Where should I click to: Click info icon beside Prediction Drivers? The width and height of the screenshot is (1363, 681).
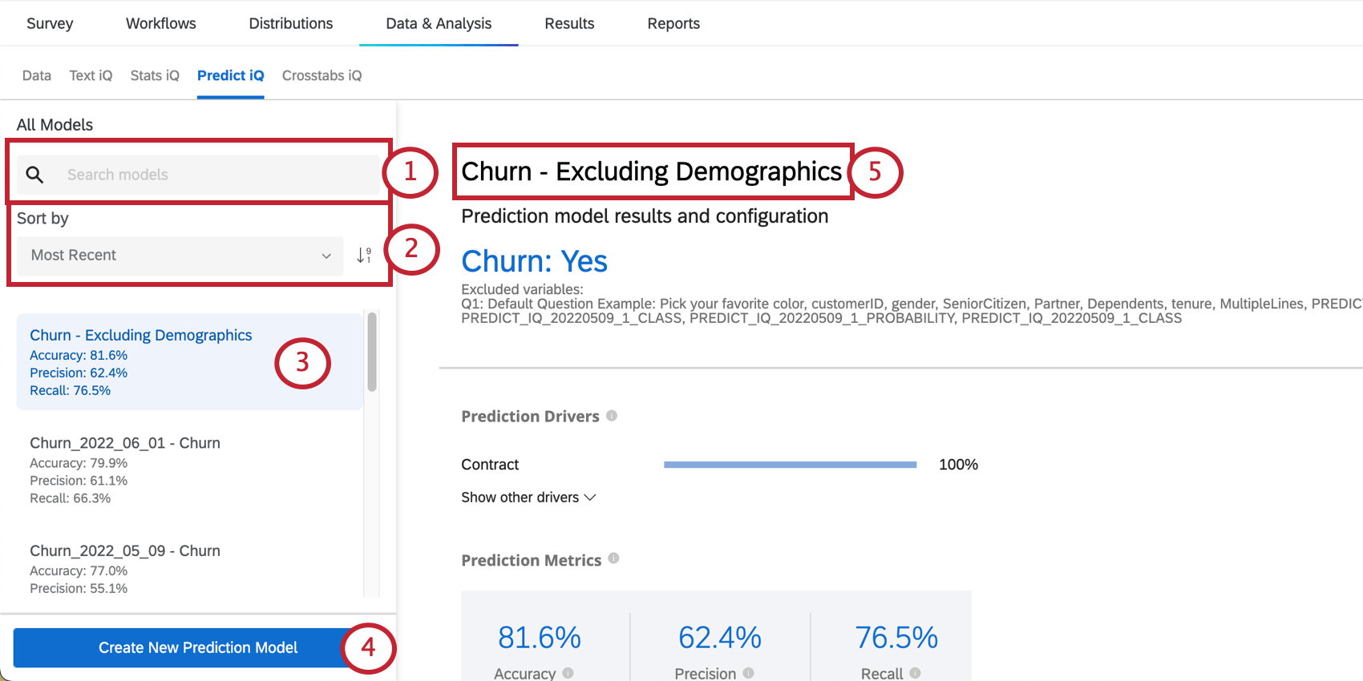612,416
